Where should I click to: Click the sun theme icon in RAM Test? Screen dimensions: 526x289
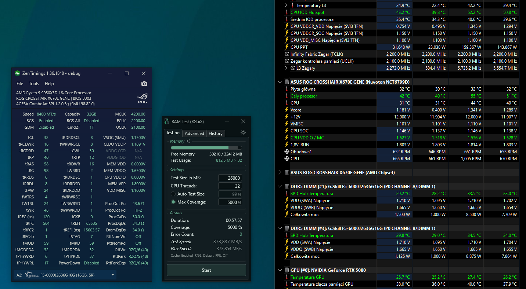coord(243,133)
